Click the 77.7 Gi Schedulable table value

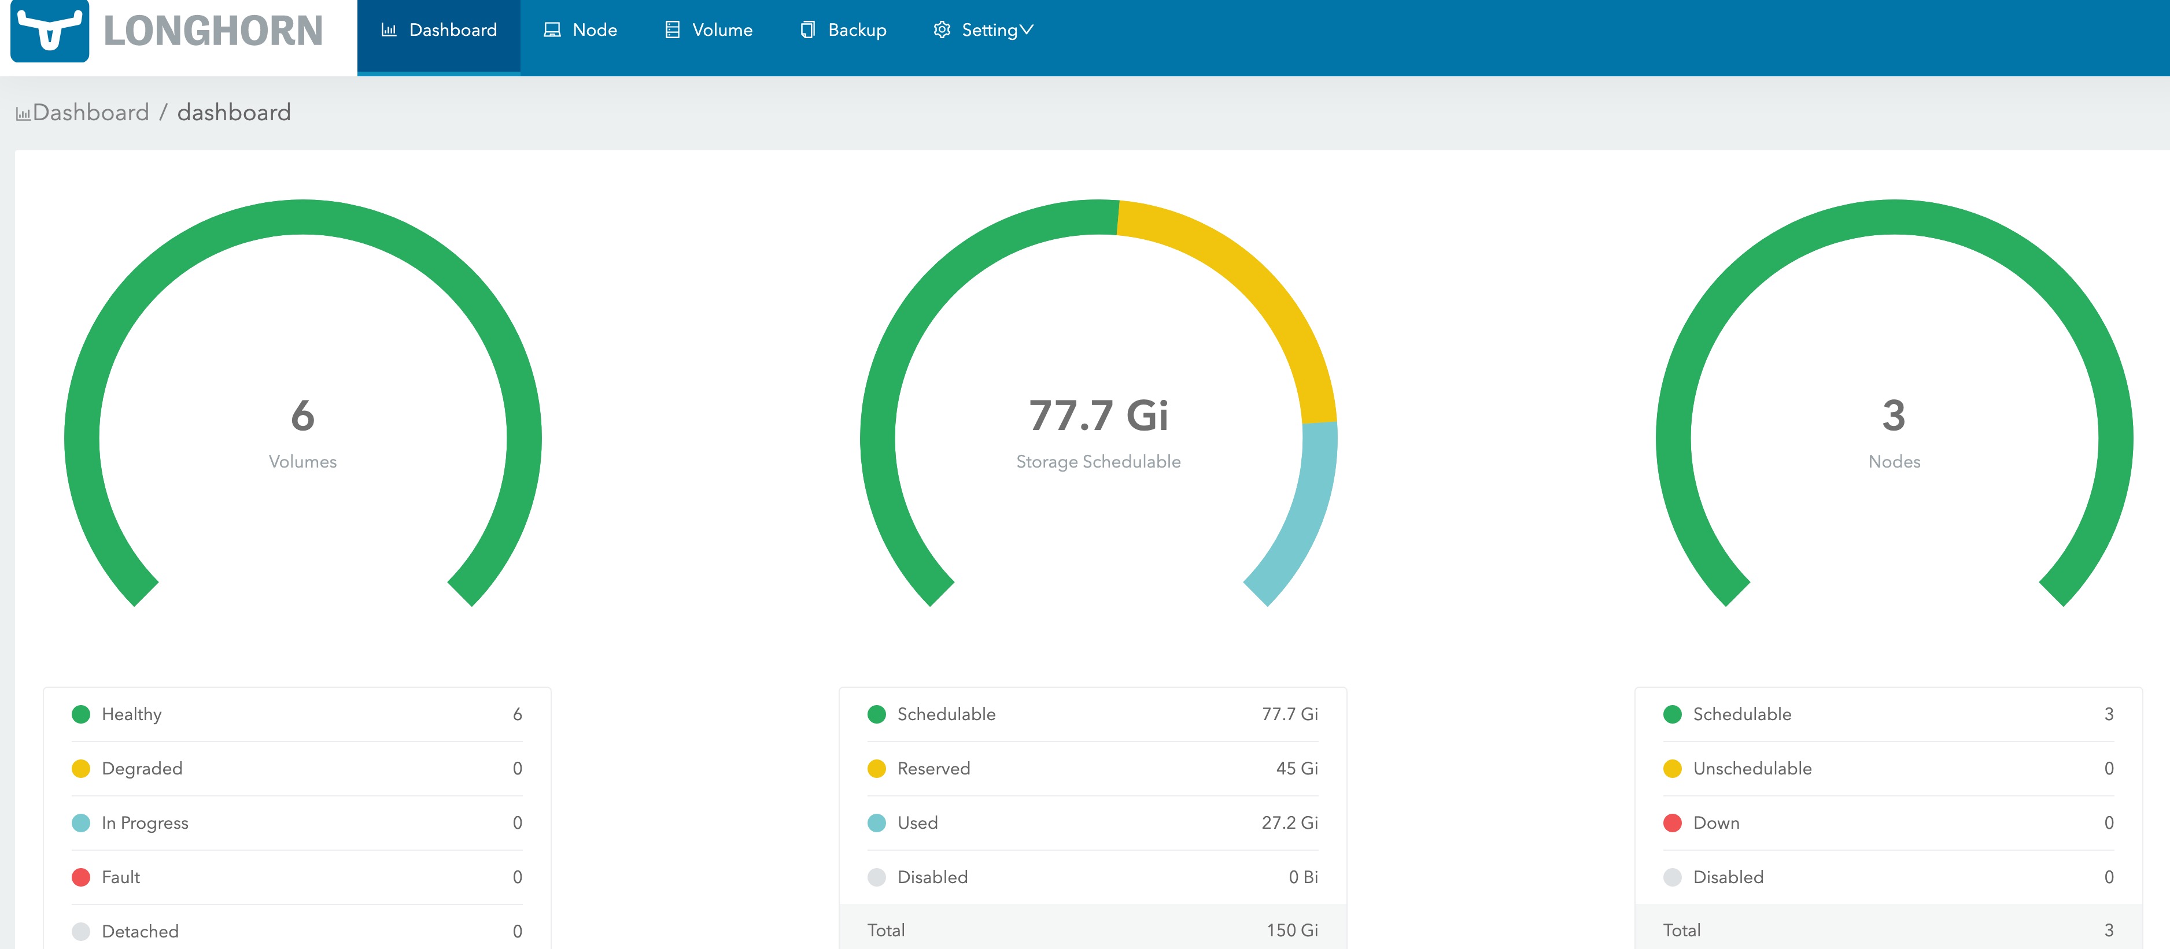1289,714
